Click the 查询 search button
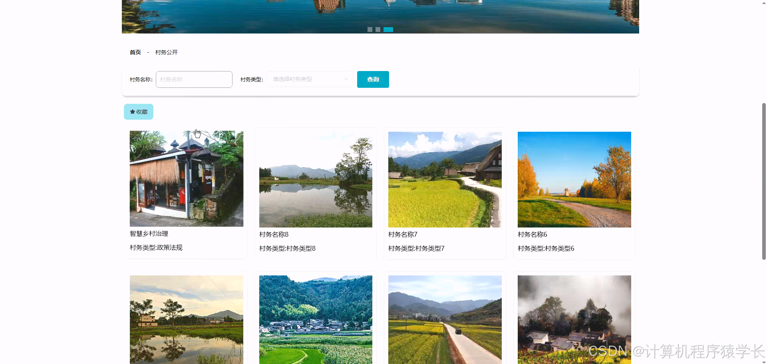Screen dimensions: 767x364 click(x=373, y=79)
